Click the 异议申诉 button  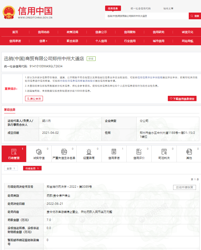[x=34, y=99]
